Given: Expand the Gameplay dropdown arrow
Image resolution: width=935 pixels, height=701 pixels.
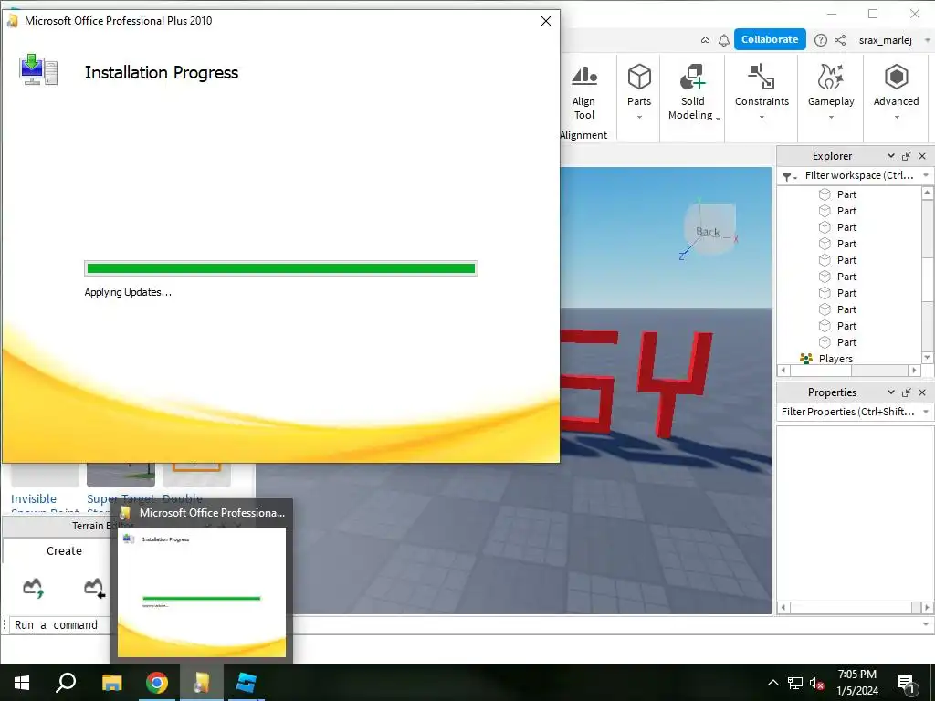Looking at the screenshot, I should (x=831, y=118).
